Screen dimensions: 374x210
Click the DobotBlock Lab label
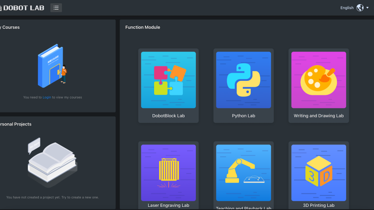[168, 115]
